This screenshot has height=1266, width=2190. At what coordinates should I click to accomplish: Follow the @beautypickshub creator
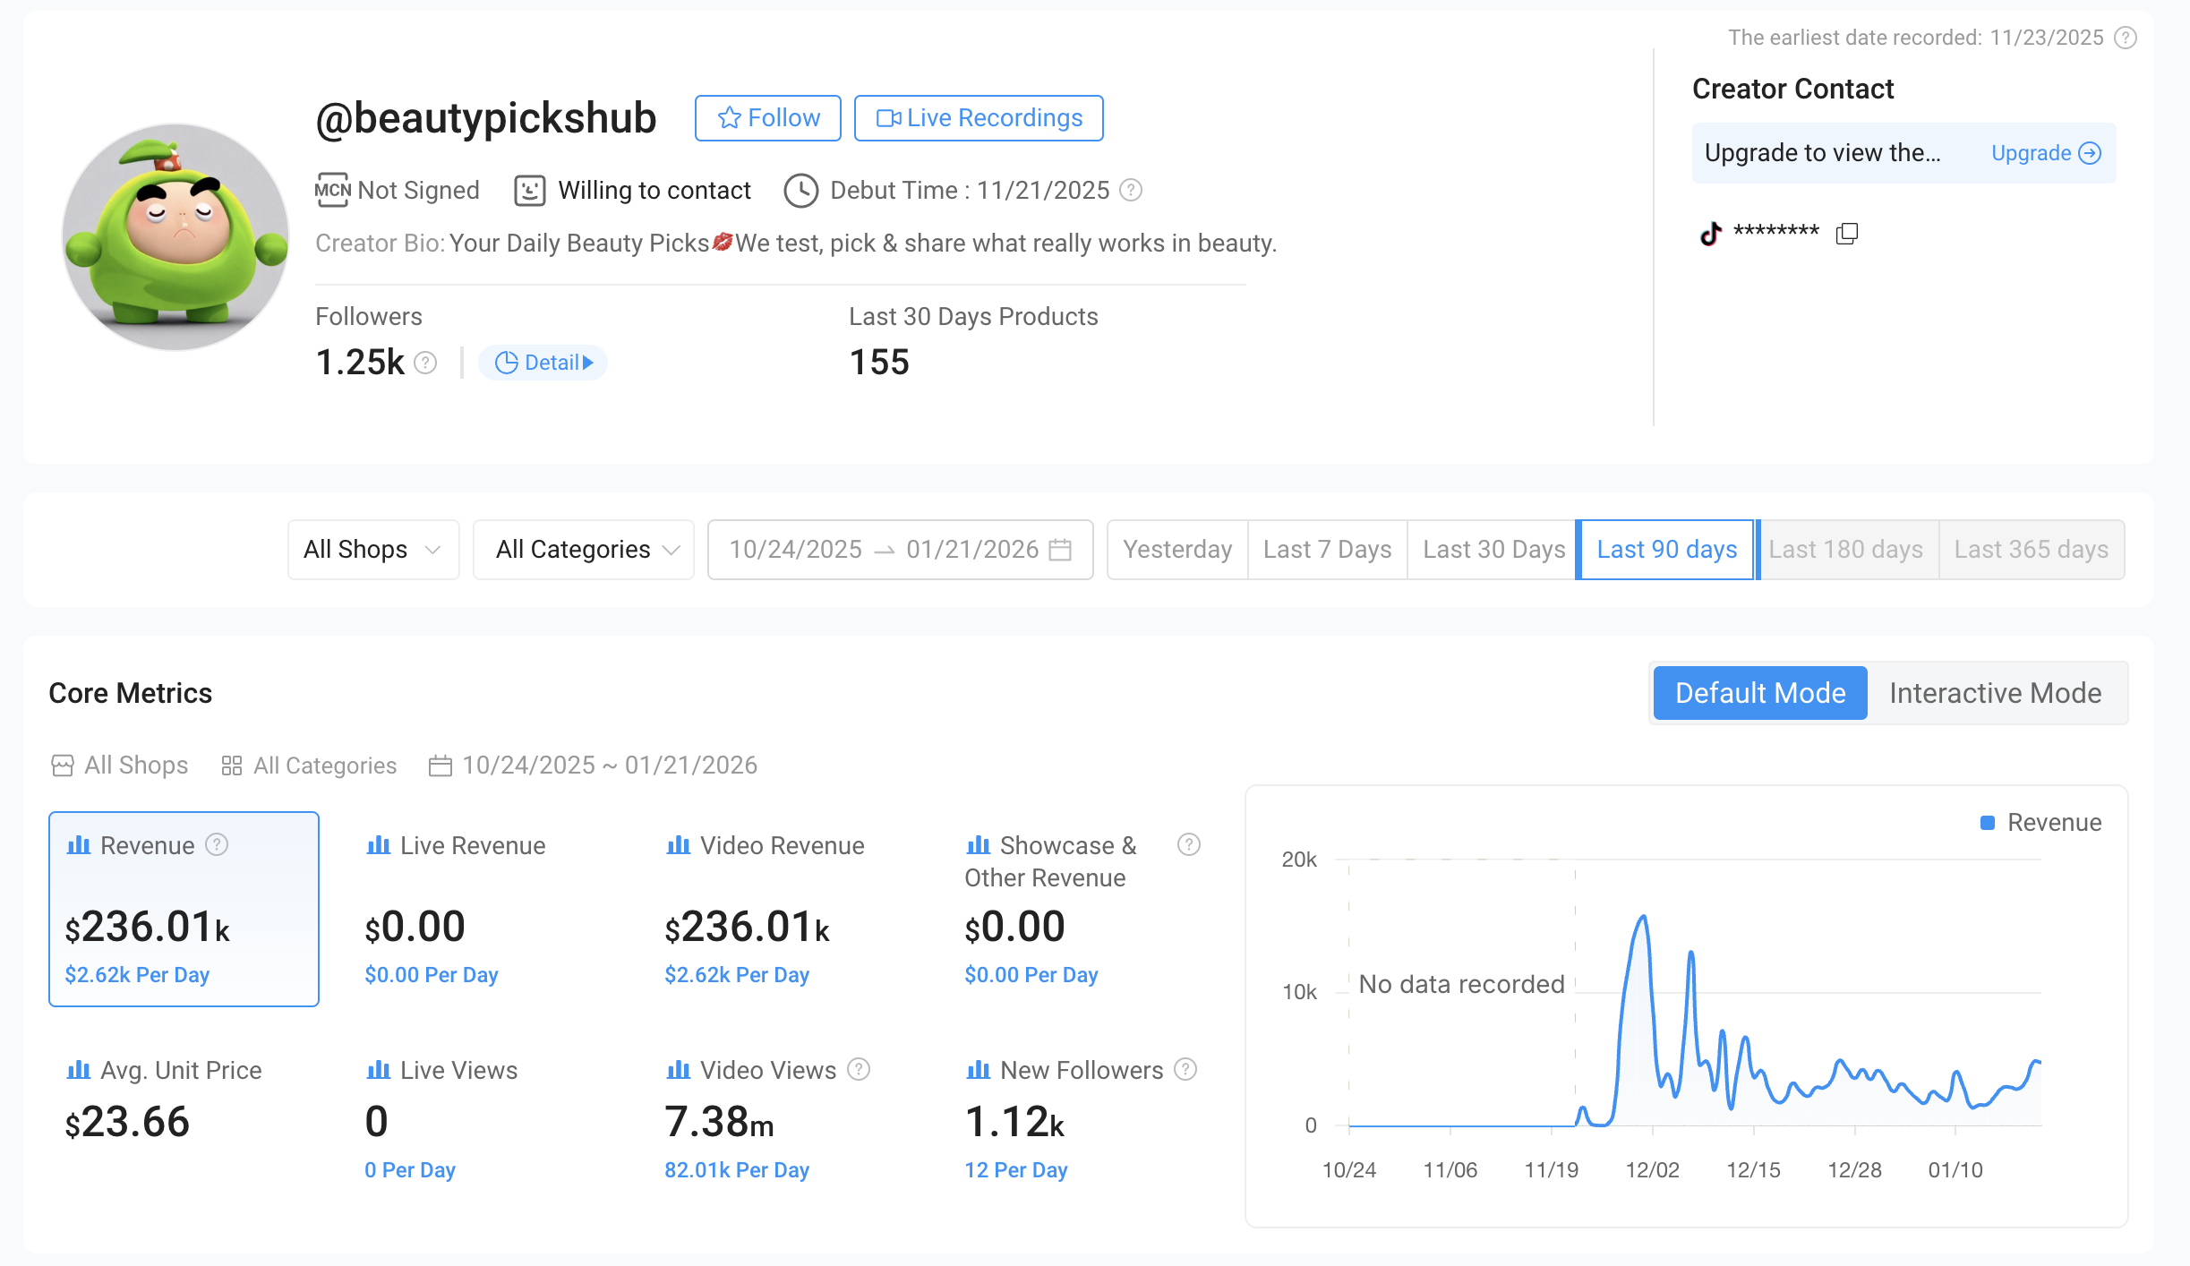click(x=768, y=118)
